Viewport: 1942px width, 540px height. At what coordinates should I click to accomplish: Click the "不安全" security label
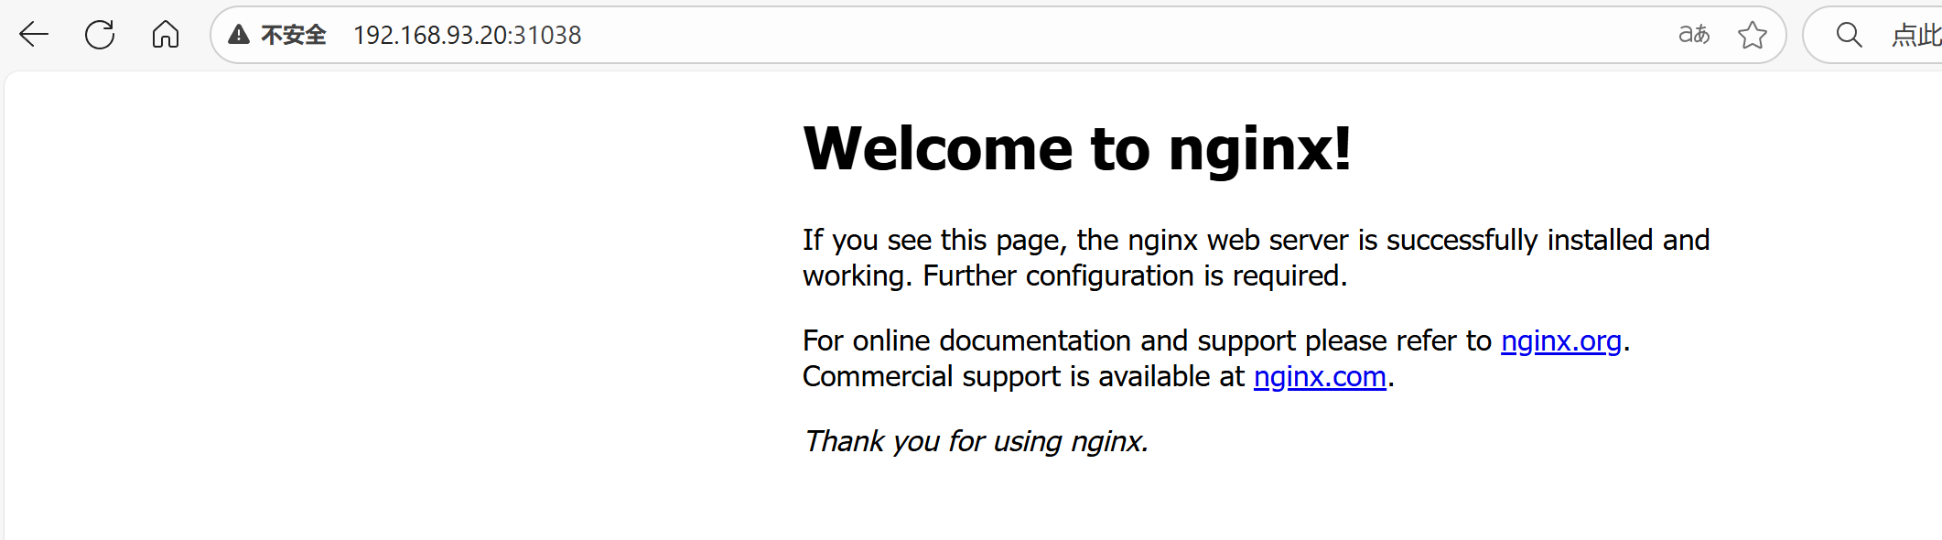pyautogui.click(x=294, y=35)
